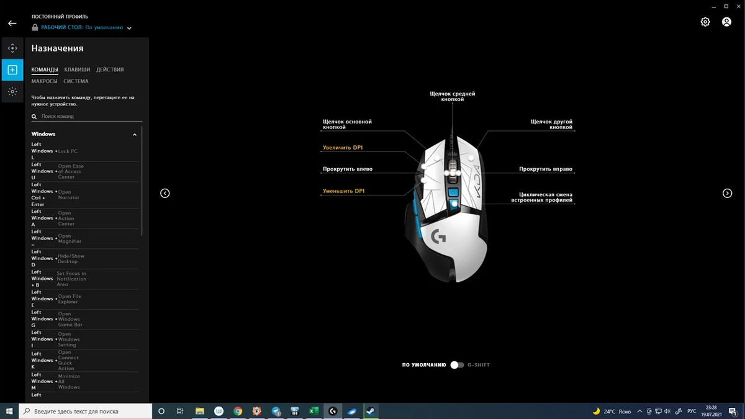This screenshot has width=745, height=419.
Task: Open the Sensitivity (DPI) sidebar icon
Action: tap(12, 48)
